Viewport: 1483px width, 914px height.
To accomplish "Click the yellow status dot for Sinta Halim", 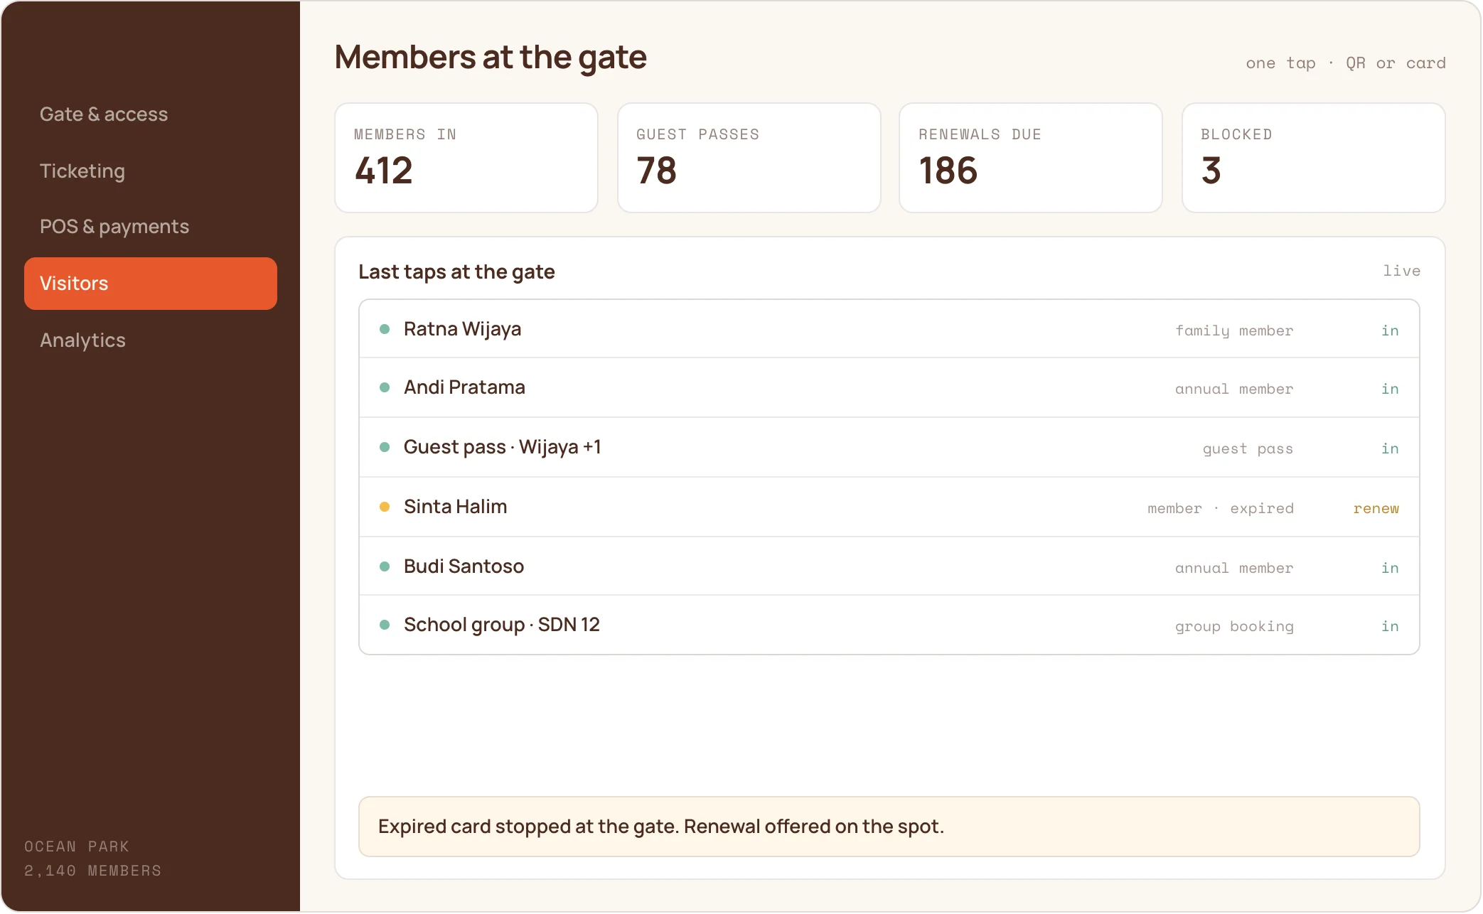I will click(385, 507).
